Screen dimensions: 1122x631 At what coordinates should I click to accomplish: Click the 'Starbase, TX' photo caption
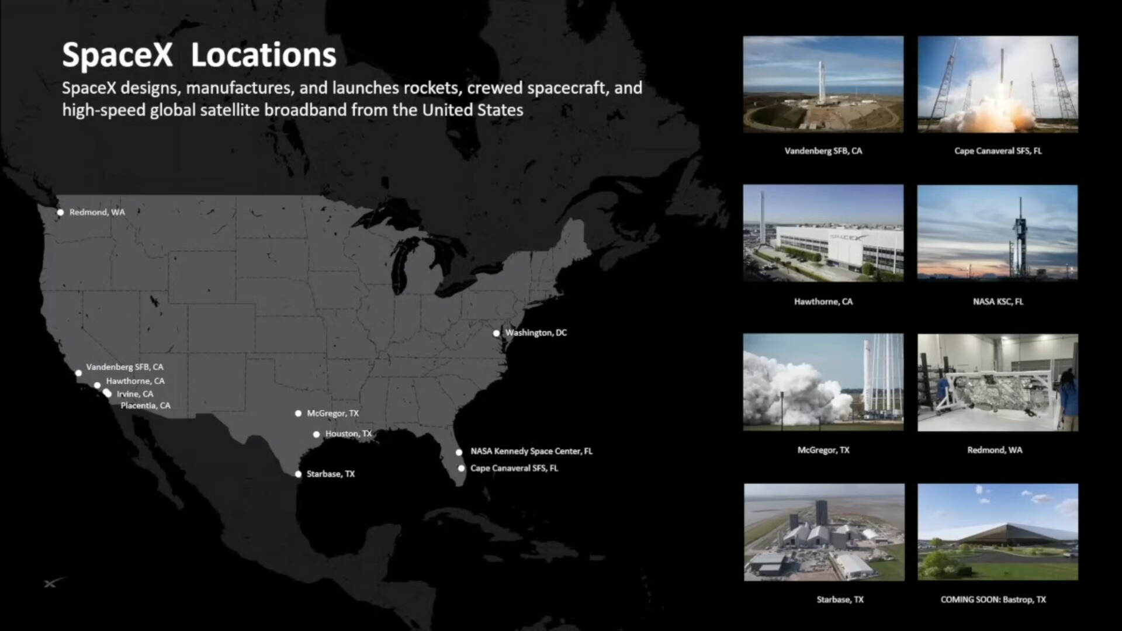coord(840,599)
